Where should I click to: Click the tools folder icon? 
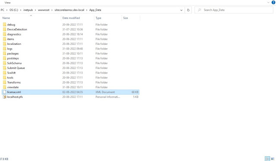(5, 77)
